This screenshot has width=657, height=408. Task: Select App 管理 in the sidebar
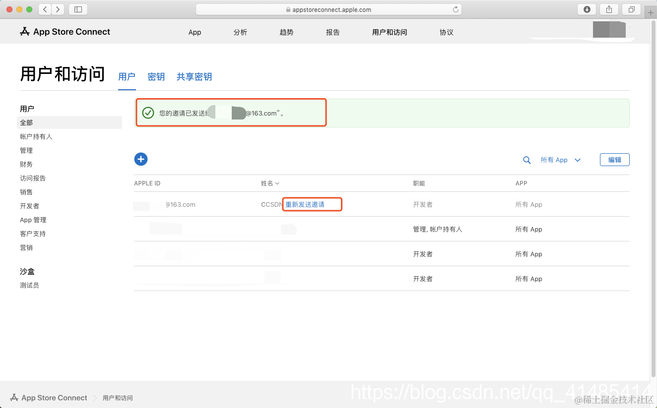[33, 220]
